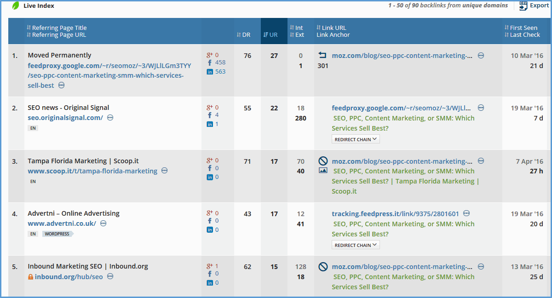Expand Redirect Chain dropdown in Advertni row

coord(356,245)
